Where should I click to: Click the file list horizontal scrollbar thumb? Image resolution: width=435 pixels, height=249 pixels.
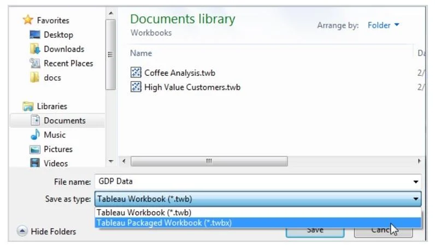coord(209,161)
